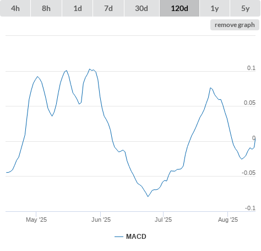Viewport: 261px width, 251px height.
Task: Toggle the MACD legend entry
Action: (x=130, y=237)
